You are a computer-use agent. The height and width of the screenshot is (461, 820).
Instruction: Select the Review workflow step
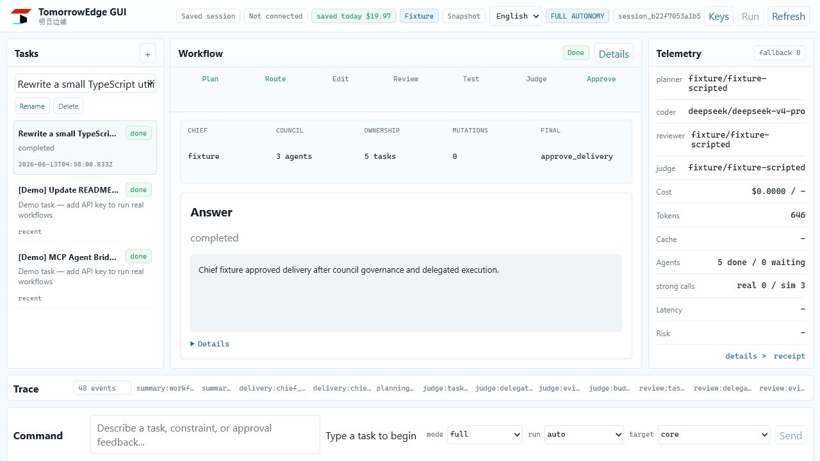[406, 79]
